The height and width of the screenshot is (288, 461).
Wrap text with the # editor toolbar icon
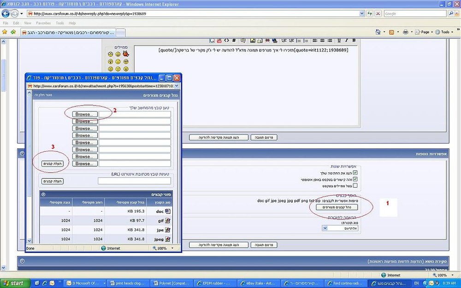[x=234, y=41]
